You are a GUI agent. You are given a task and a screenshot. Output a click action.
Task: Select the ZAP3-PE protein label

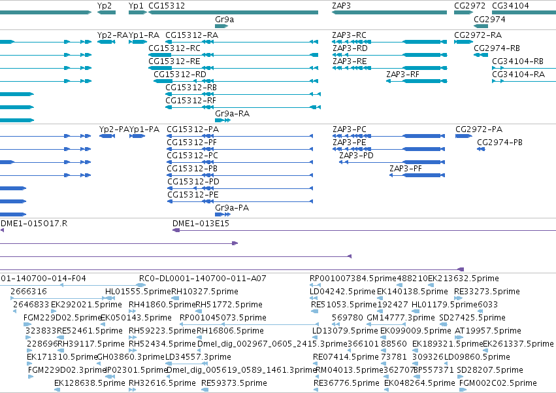click(x=350, y=143)
